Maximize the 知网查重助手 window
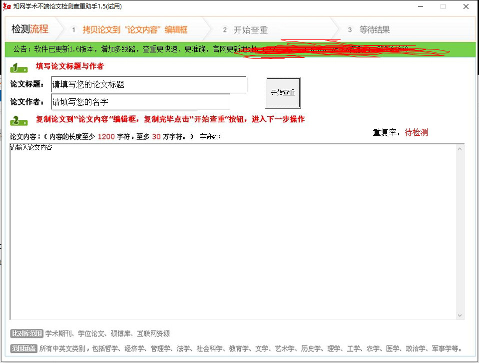Image resolution: width=479 pixels, height=363 pixels. click(x=443, y=6)
